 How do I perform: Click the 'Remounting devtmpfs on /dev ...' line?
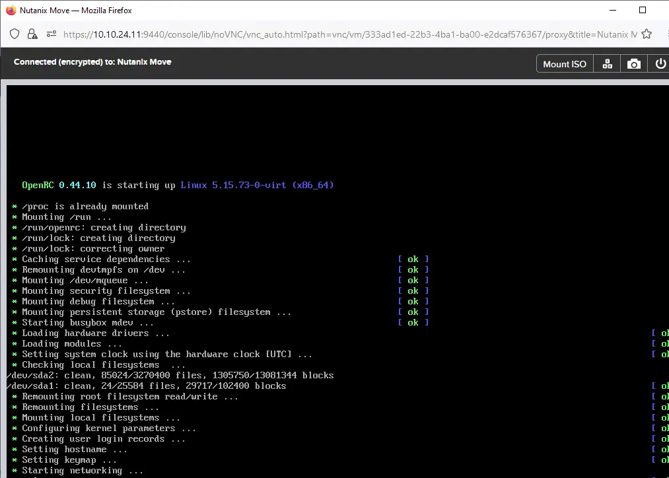pyautogui.click(x=104, y=270)
